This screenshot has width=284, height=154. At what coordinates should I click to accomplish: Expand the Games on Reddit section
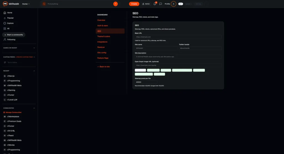pos(34,48)
